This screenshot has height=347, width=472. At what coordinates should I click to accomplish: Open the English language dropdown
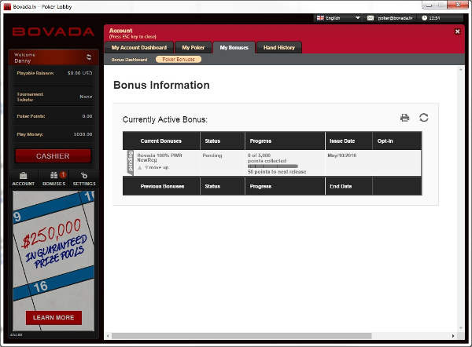click(338, 18)
